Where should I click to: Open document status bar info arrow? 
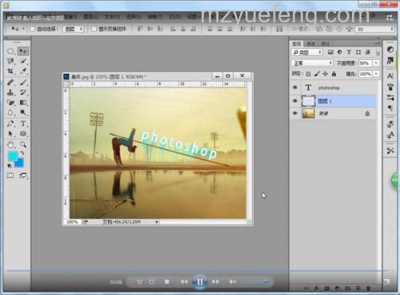[x=157, y=222]
